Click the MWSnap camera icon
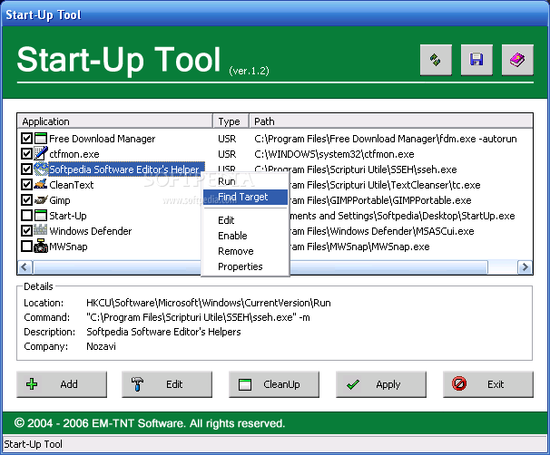 click(41, 246)
